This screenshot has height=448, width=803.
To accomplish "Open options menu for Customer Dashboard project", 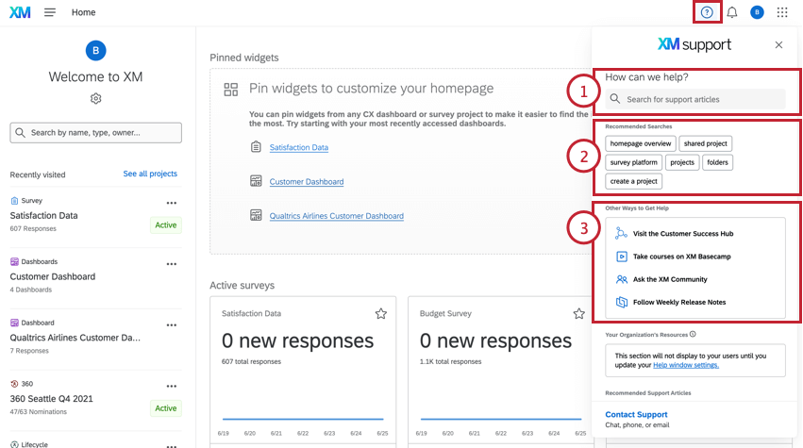I will tap(172, 264).
